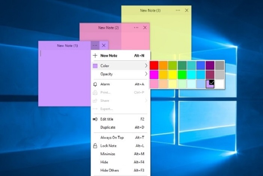Close the purple New Note (1) window
The height and width of the screenshot is (176, 263).
[x=104, y=45]
